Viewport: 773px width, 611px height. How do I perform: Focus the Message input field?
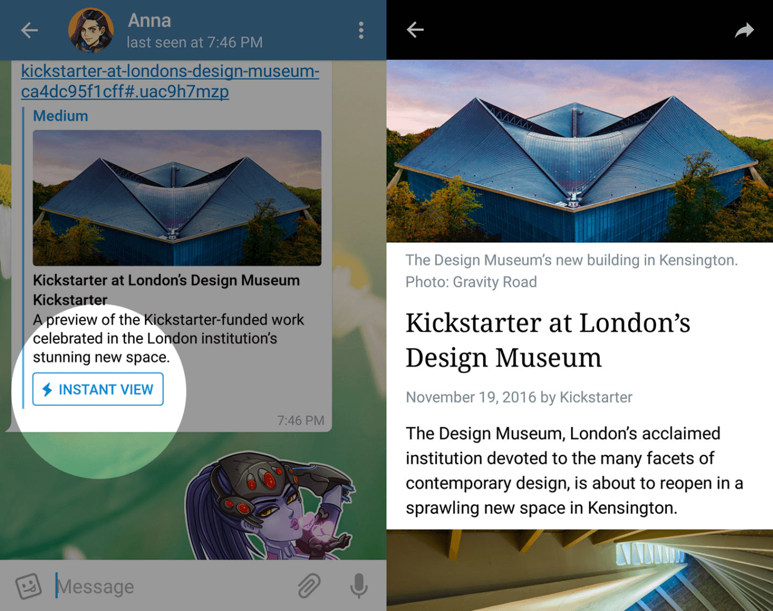tap(171, 586)
